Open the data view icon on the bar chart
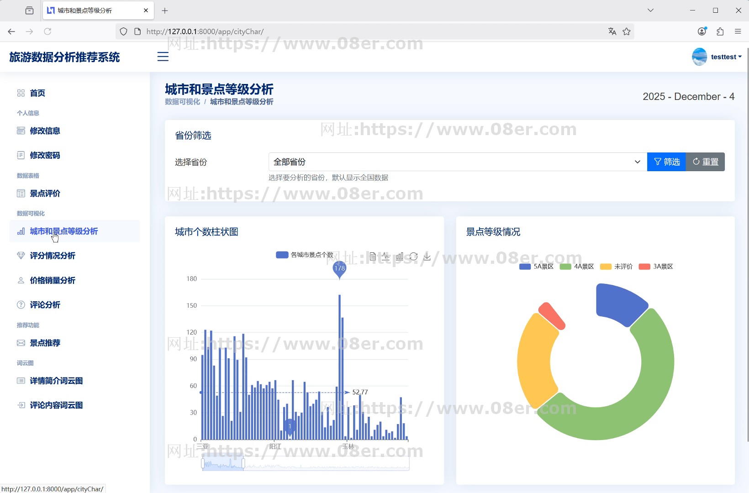 tap(373, 256)
